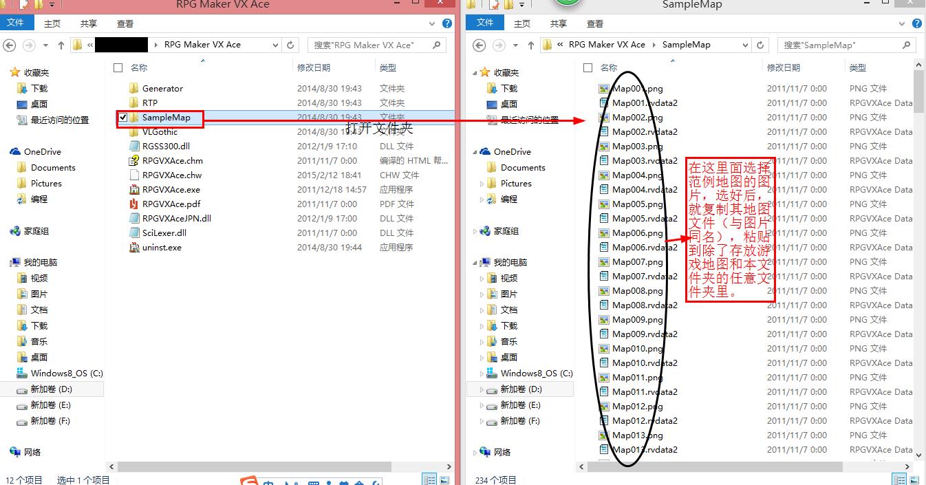
Task: Expand Network node in right window sidebar
Action: click(x=474, y=452)
